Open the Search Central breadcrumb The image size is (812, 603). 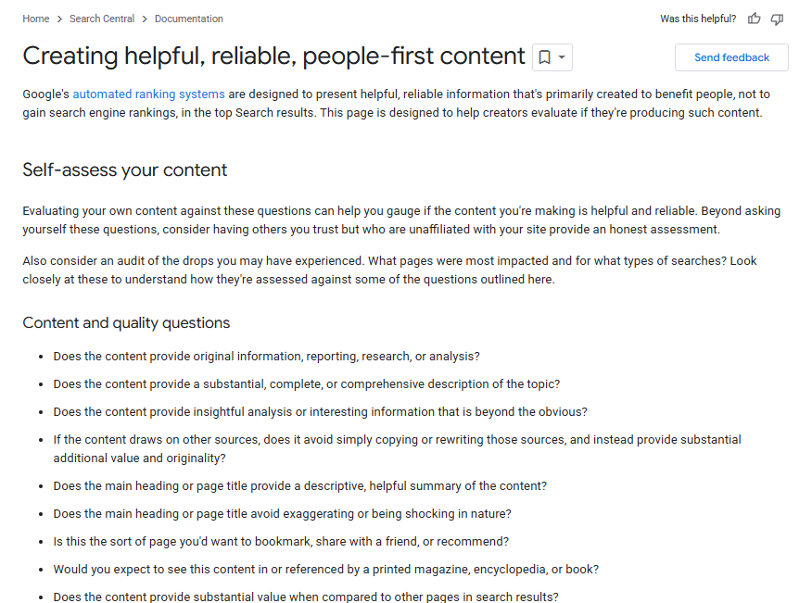(102, 19)
